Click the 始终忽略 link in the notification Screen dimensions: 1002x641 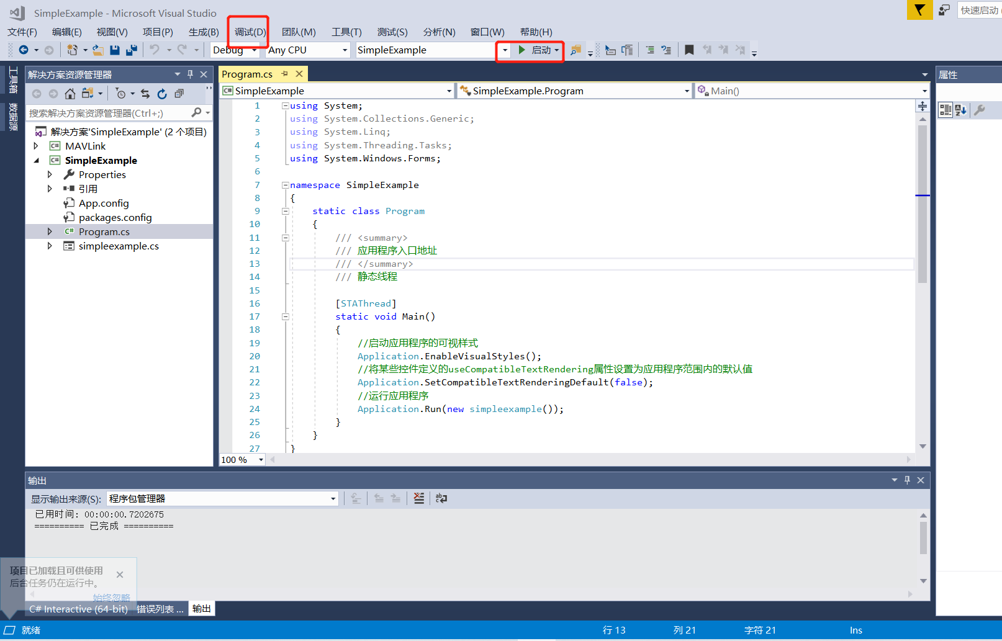111,597
